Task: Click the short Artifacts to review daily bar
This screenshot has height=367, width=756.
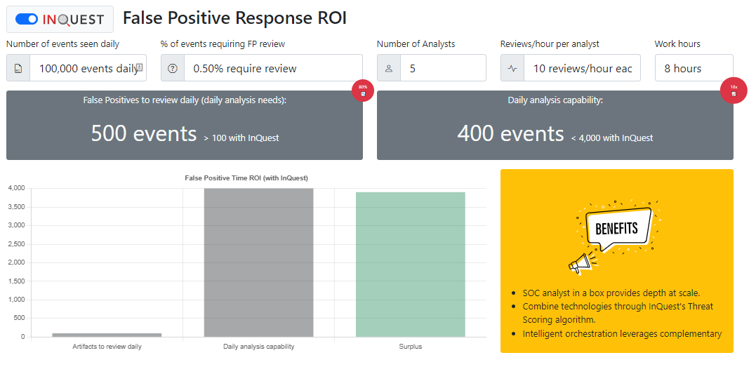Action: (107, 335)
